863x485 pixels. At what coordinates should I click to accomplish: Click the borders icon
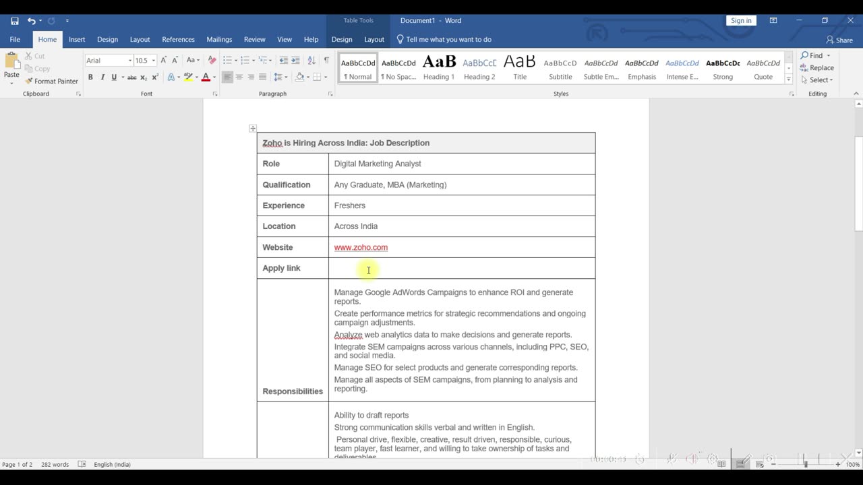[x=316, y=77]
